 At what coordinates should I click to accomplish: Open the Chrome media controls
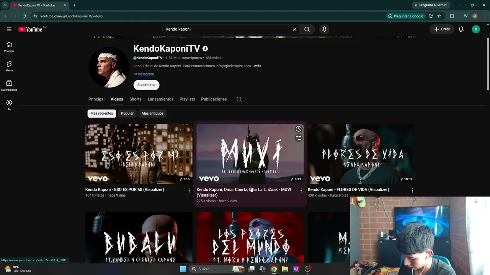tap(465, 16)
